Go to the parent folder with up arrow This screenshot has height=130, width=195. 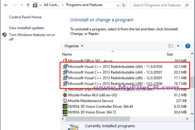28,5
